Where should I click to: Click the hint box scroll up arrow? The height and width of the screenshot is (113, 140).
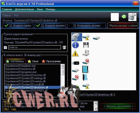point(95,103)
